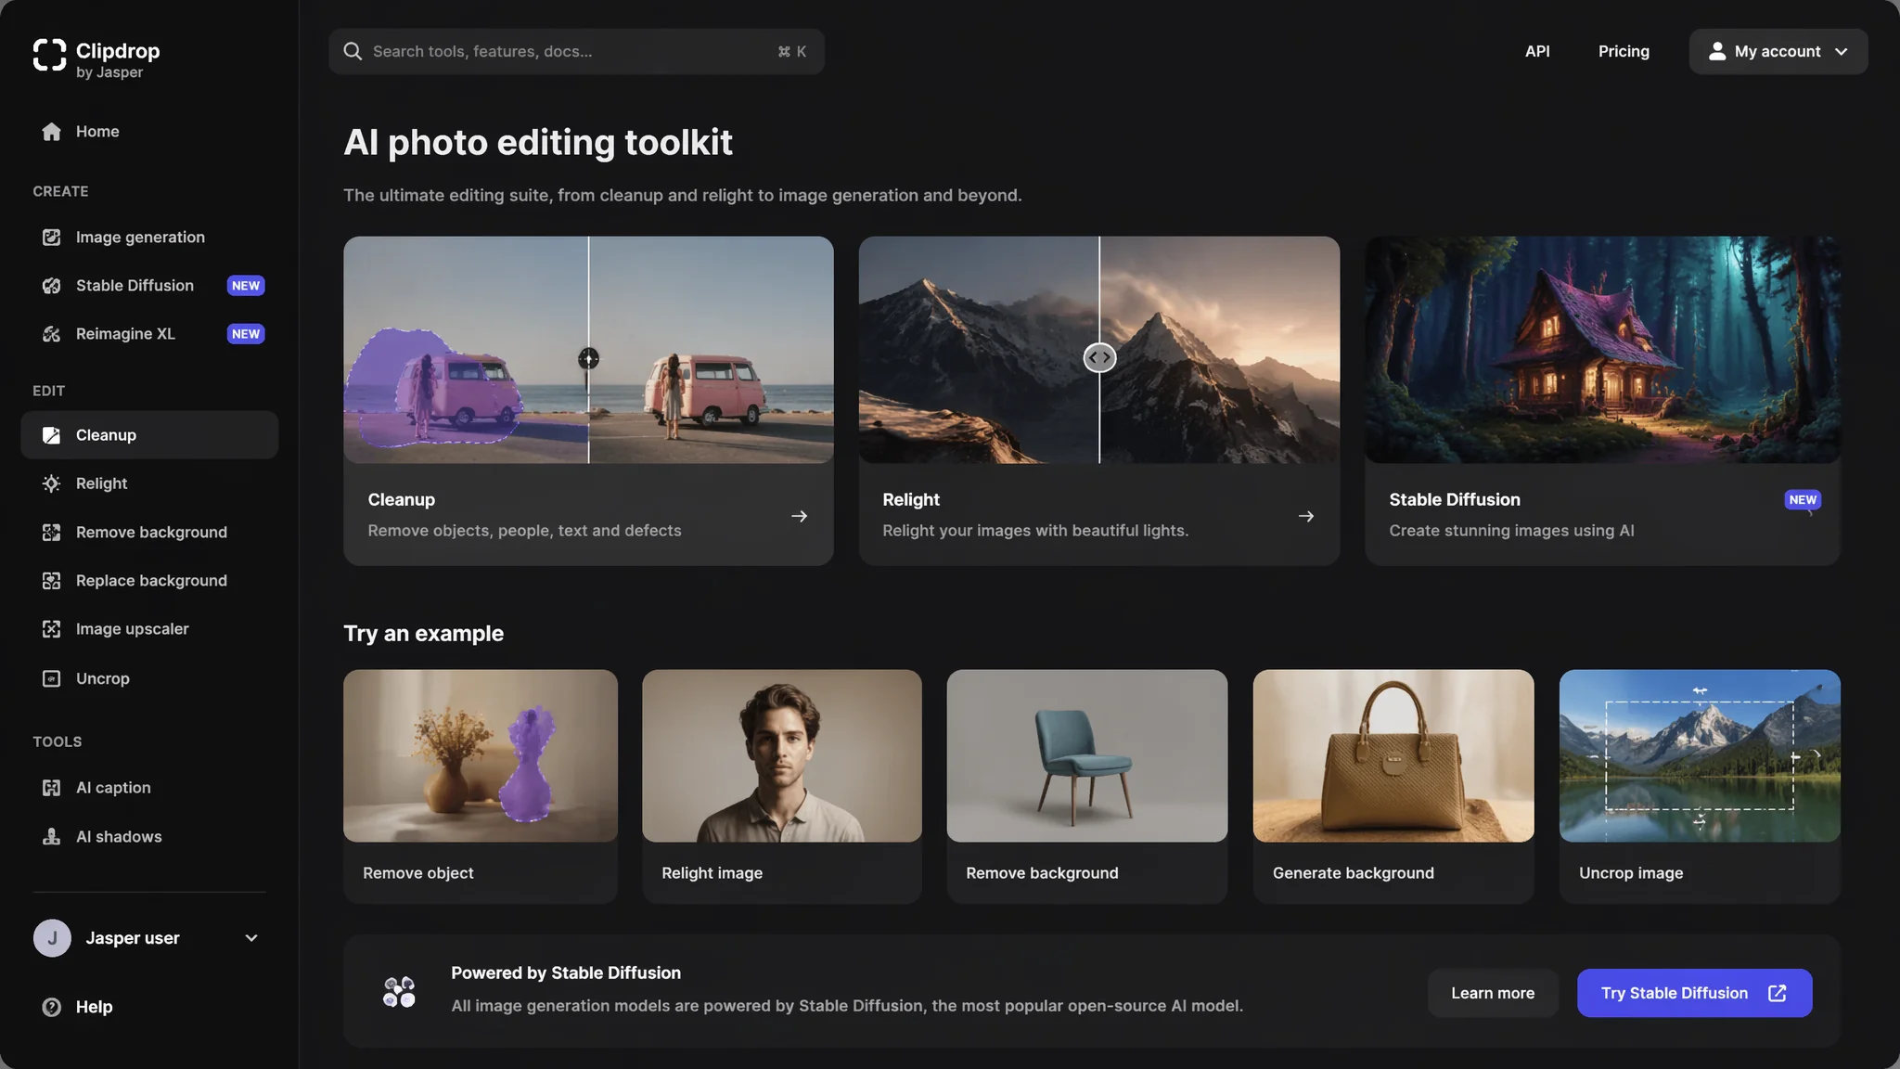The image size is (1900, 1069).
Task: Click the AI caption sidebar icon
Action: 52,788
